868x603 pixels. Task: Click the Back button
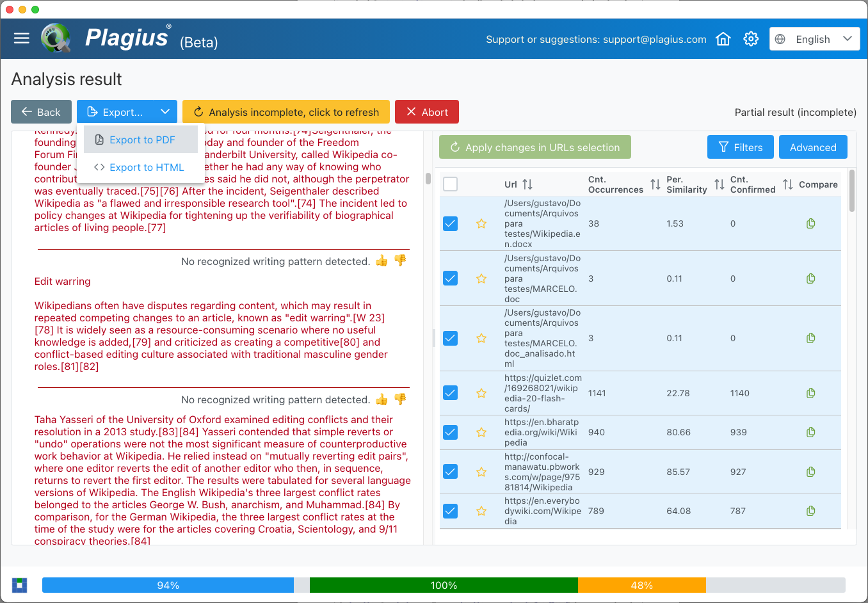click(x=41, y=111)
